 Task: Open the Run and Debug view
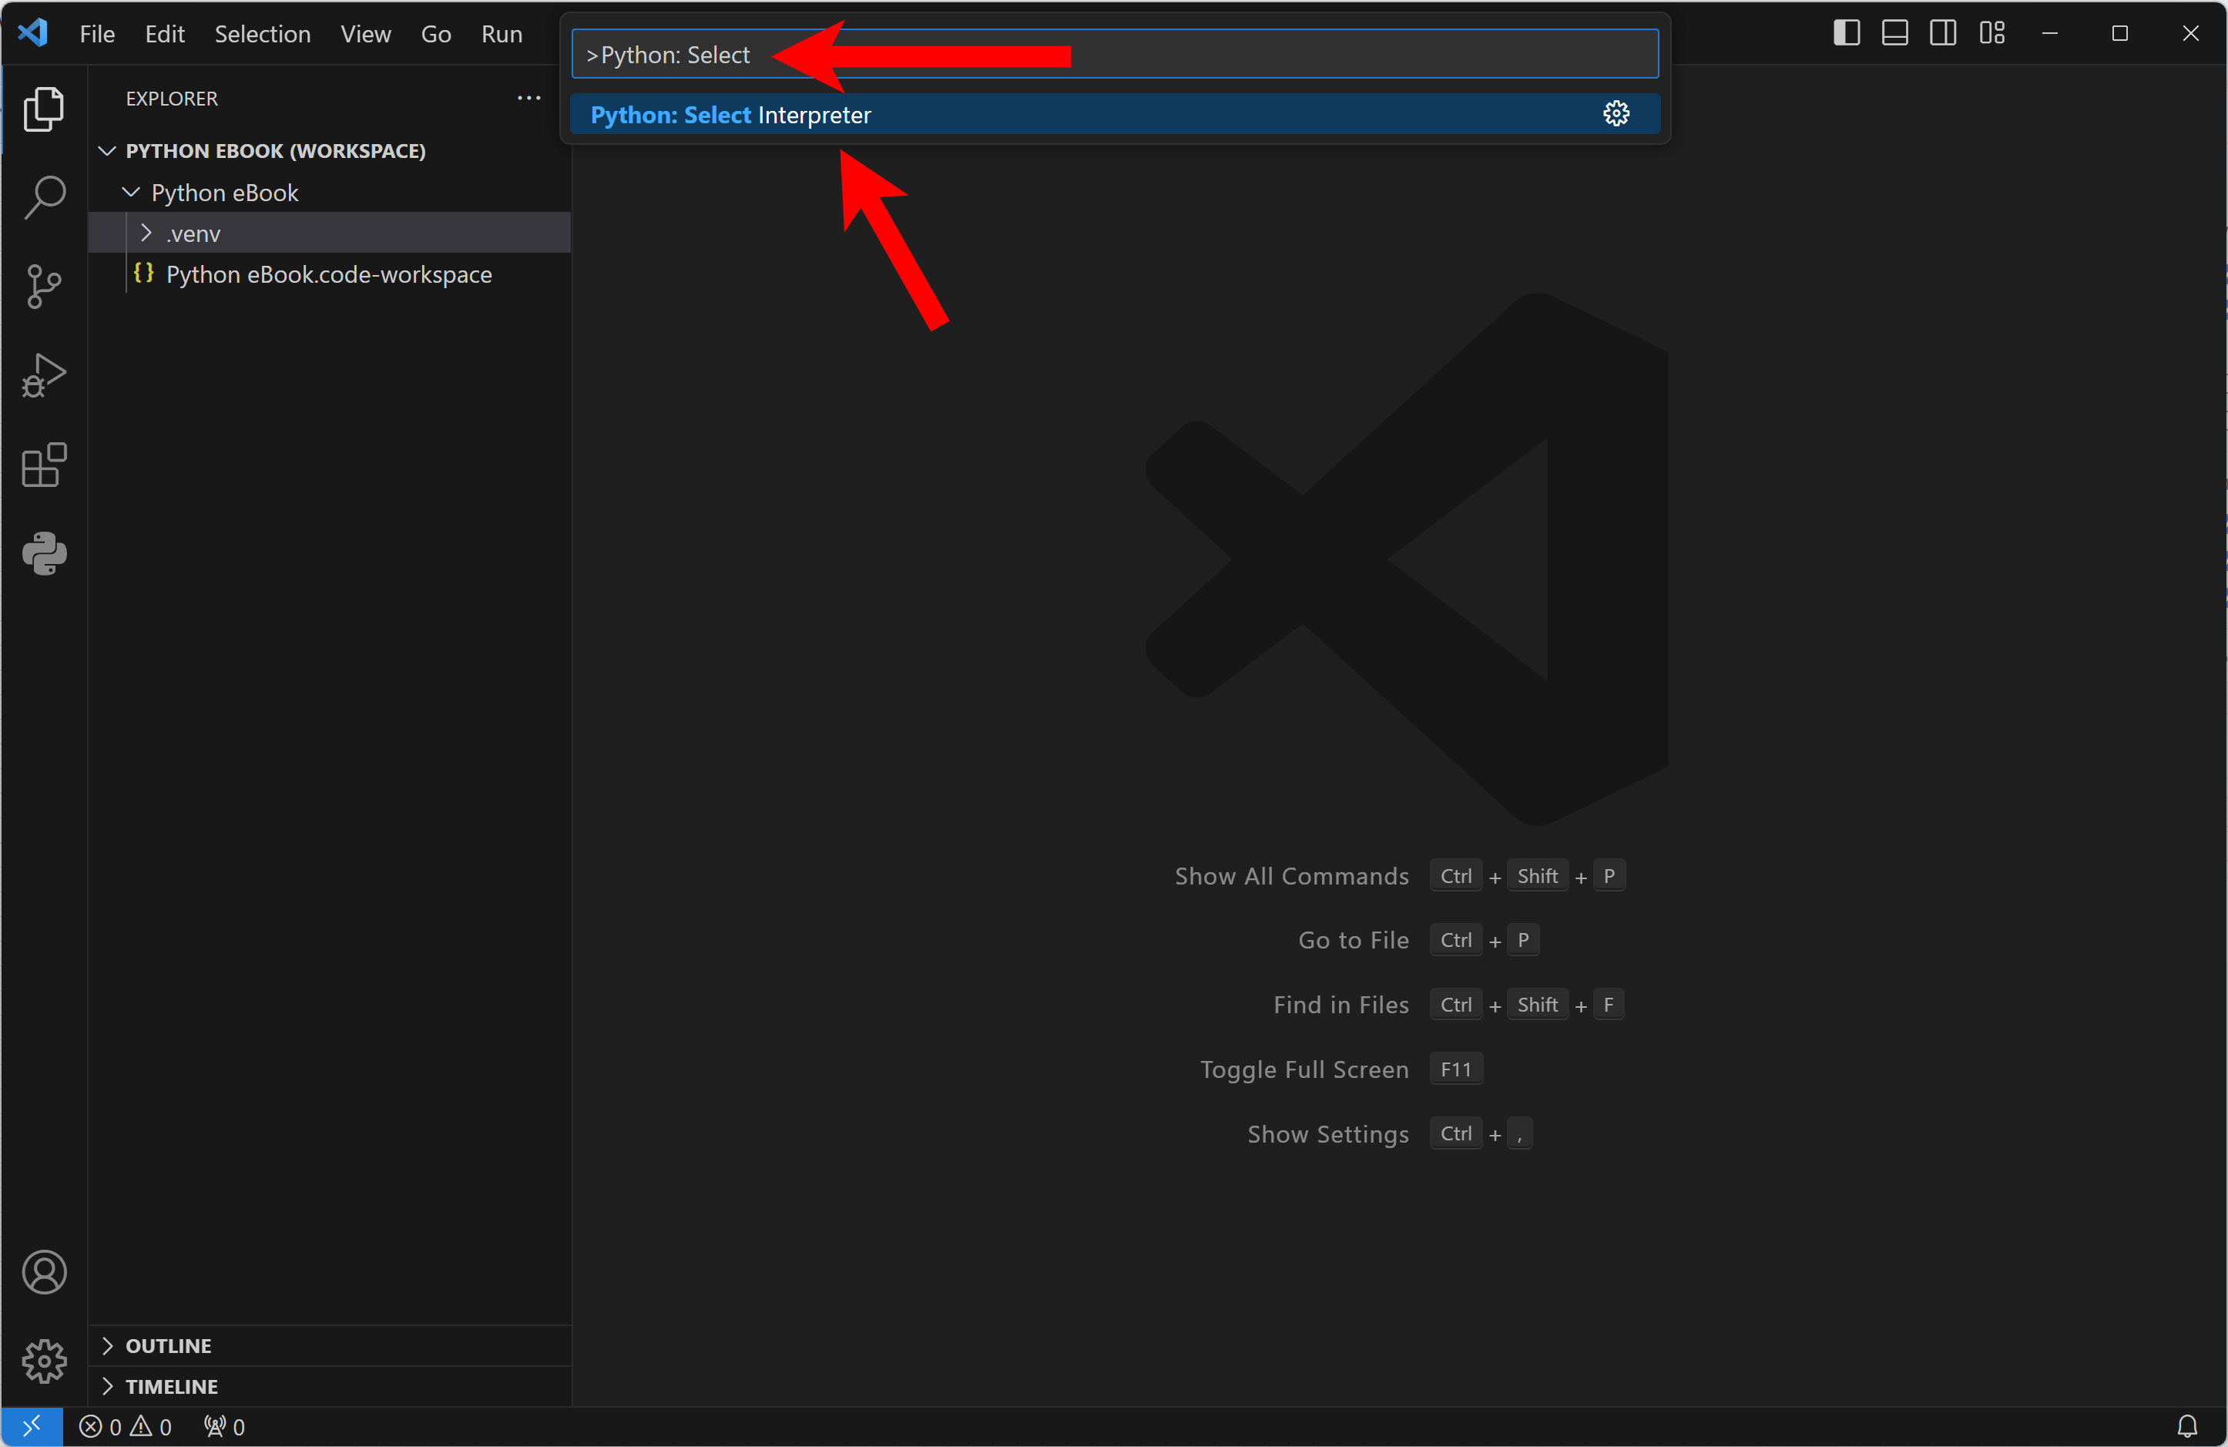click(44, 375)
